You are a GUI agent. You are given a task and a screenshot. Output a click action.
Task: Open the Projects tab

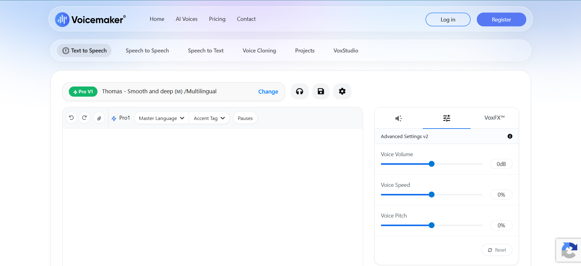pyautogui.click(x=305, y=51)
